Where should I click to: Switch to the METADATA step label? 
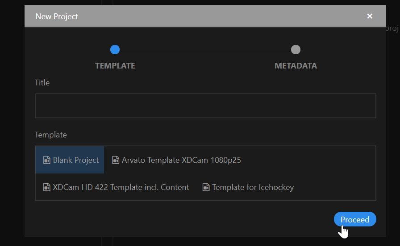(296, 66)
